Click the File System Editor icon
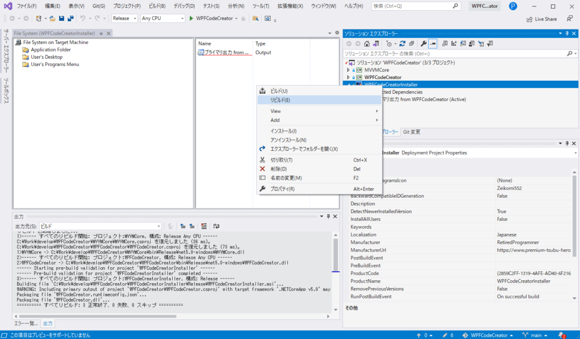 click(445, 44)
